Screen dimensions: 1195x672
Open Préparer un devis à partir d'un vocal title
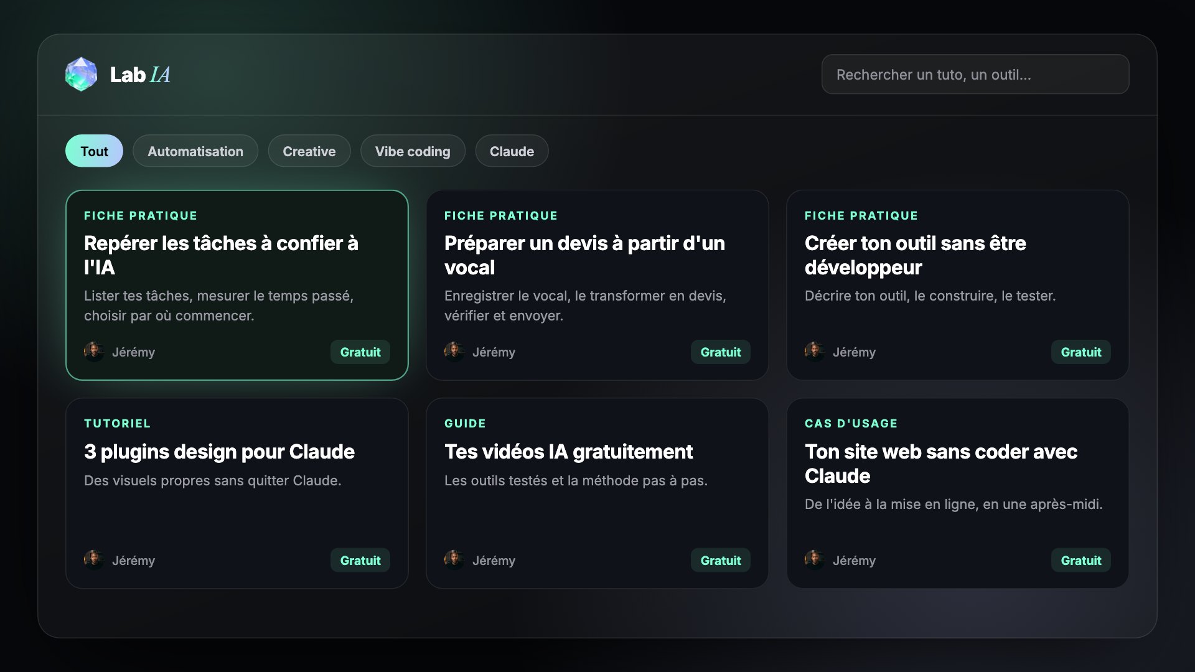click(584, 255)
